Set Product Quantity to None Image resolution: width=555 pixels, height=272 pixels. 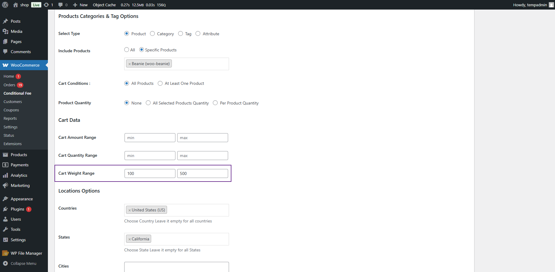coord(127,103)
